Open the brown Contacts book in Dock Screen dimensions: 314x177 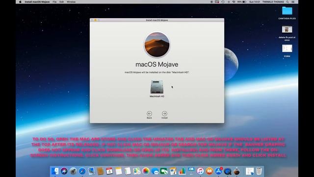click(100, 171)
